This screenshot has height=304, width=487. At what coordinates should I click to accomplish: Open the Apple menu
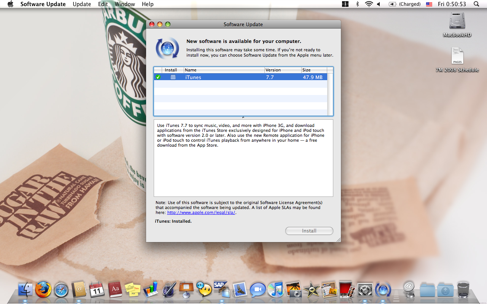10,4
